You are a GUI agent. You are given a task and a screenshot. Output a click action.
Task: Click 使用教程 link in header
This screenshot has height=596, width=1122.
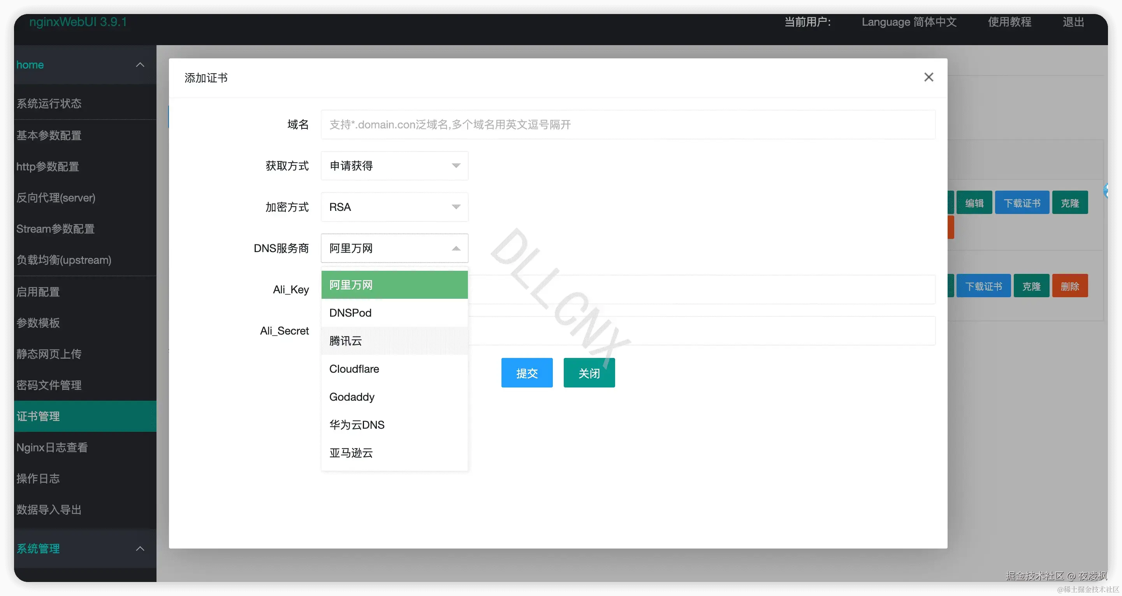[x=1009, y=22]
